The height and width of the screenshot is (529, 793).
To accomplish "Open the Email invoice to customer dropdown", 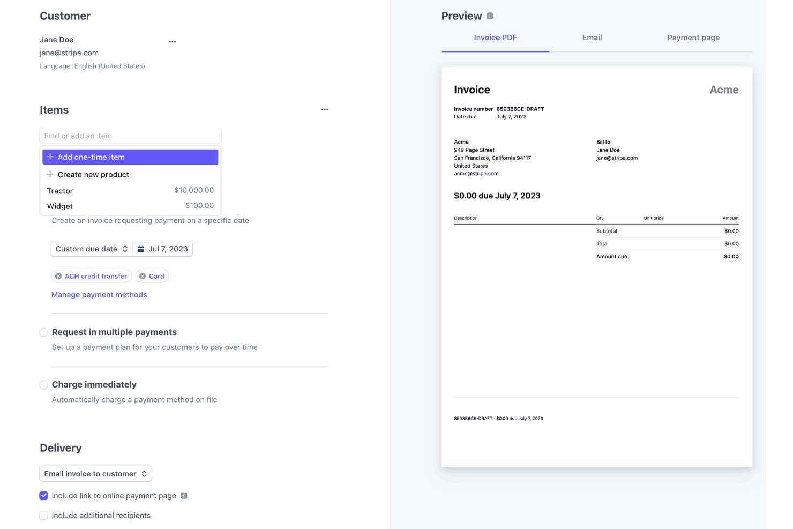I will (95, 474).
